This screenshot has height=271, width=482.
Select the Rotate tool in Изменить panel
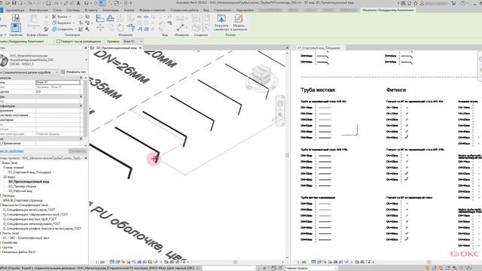(x=120, y=28)
